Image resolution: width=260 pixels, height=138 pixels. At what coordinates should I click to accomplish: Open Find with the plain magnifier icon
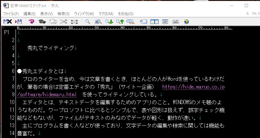pos(88,21)
